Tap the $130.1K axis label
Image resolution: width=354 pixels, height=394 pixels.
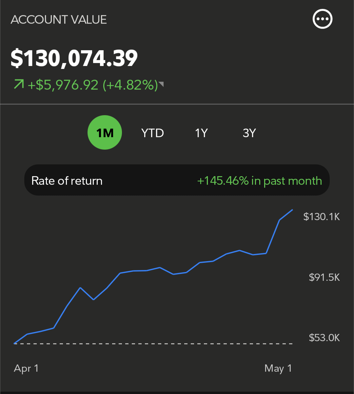point(322,217)
